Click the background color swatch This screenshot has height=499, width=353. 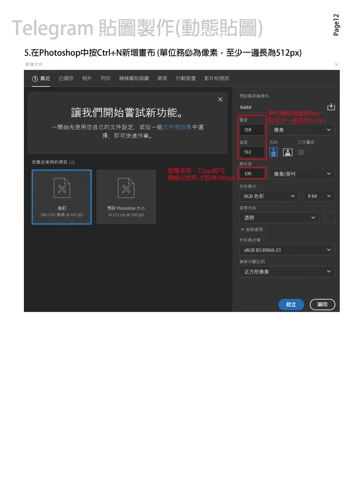tap(330, 218)
